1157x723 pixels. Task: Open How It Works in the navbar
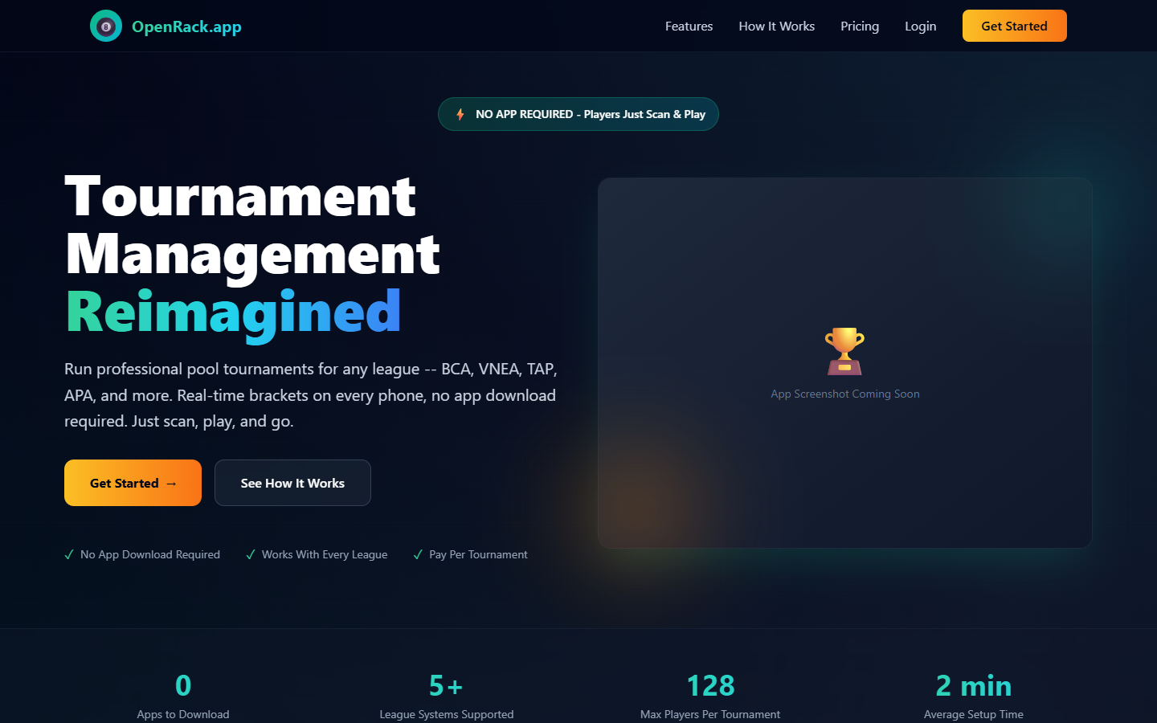(x=776, y=26)
